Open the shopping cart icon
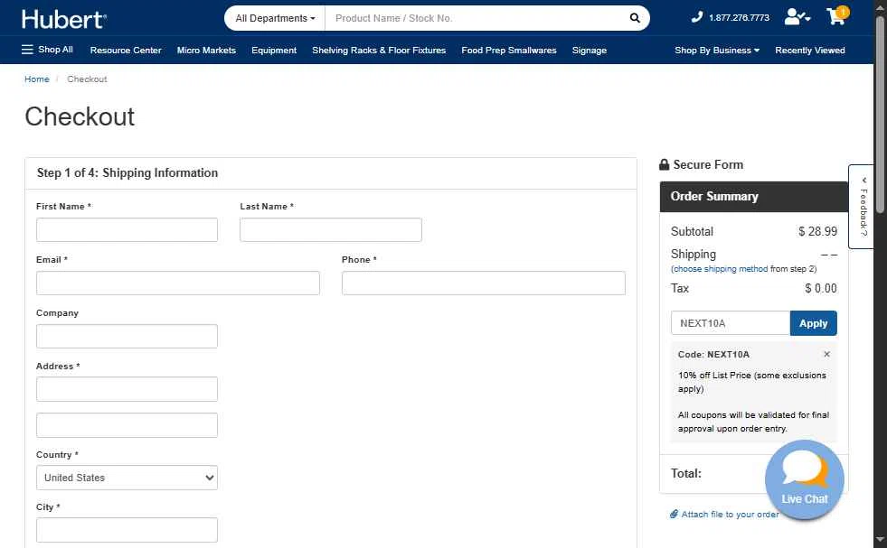This screenshot has height=548, width=887. [x=836, y=16]
